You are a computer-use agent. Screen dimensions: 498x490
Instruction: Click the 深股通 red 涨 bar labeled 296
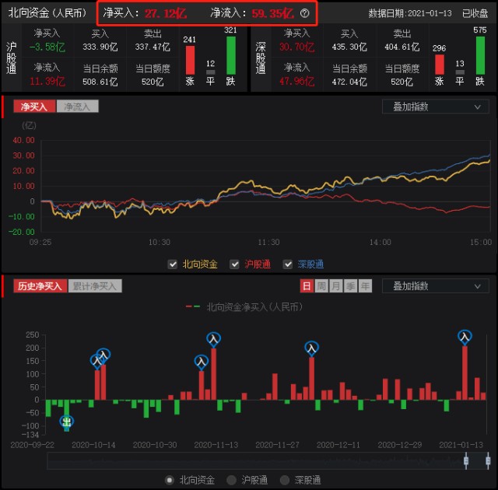click(x=439, y=65)
